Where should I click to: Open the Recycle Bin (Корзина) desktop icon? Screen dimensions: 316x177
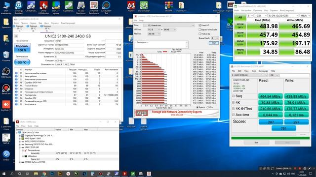pos(6,56)
